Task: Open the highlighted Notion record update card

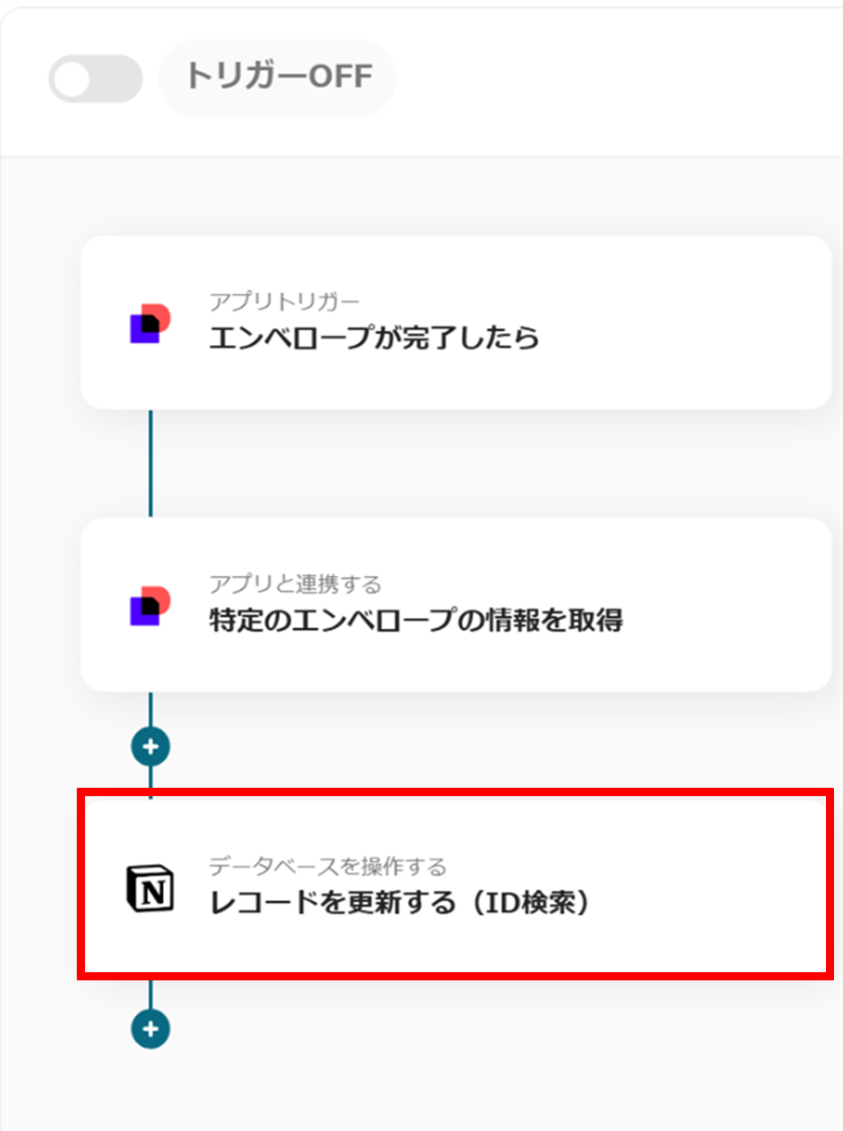Action: [456, 884]
